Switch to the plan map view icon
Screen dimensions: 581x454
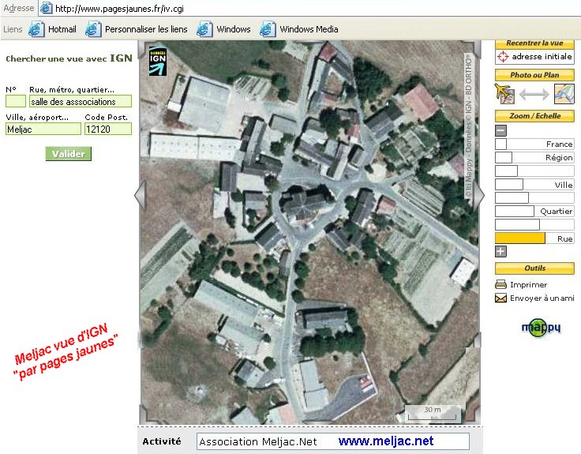564,93
